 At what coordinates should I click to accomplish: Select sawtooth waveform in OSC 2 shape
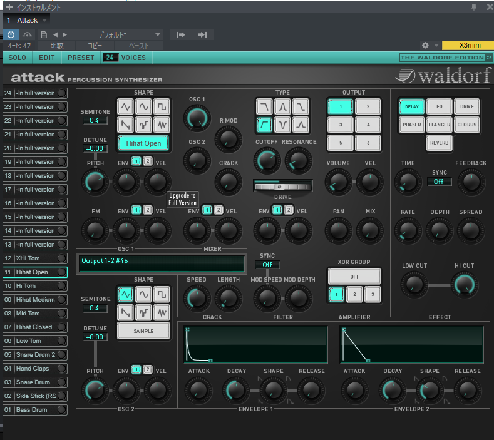(x=126, y=313)
